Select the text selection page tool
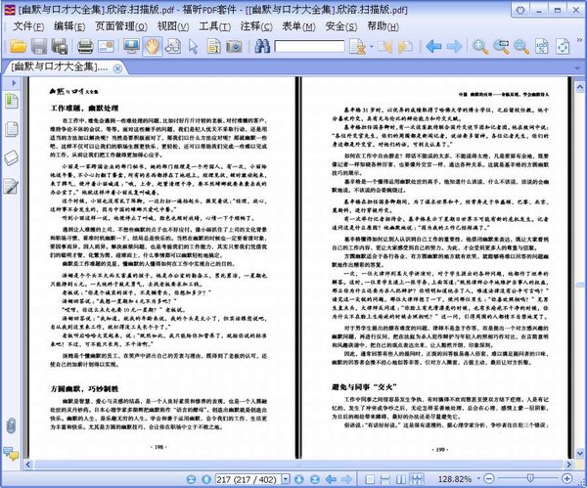587x488 pixels. coord(213,46)
